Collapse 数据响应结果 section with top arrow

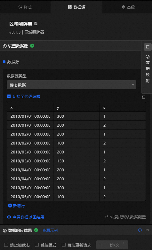point(148,230)
